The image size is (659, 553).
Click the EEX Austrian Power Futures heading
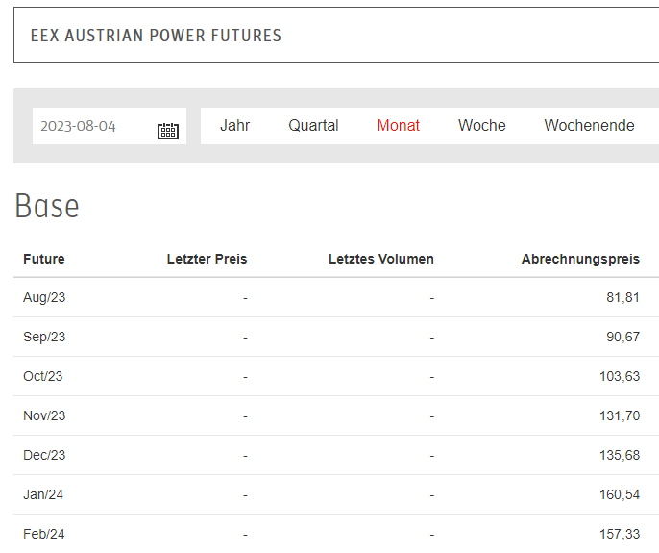(156, 36)
